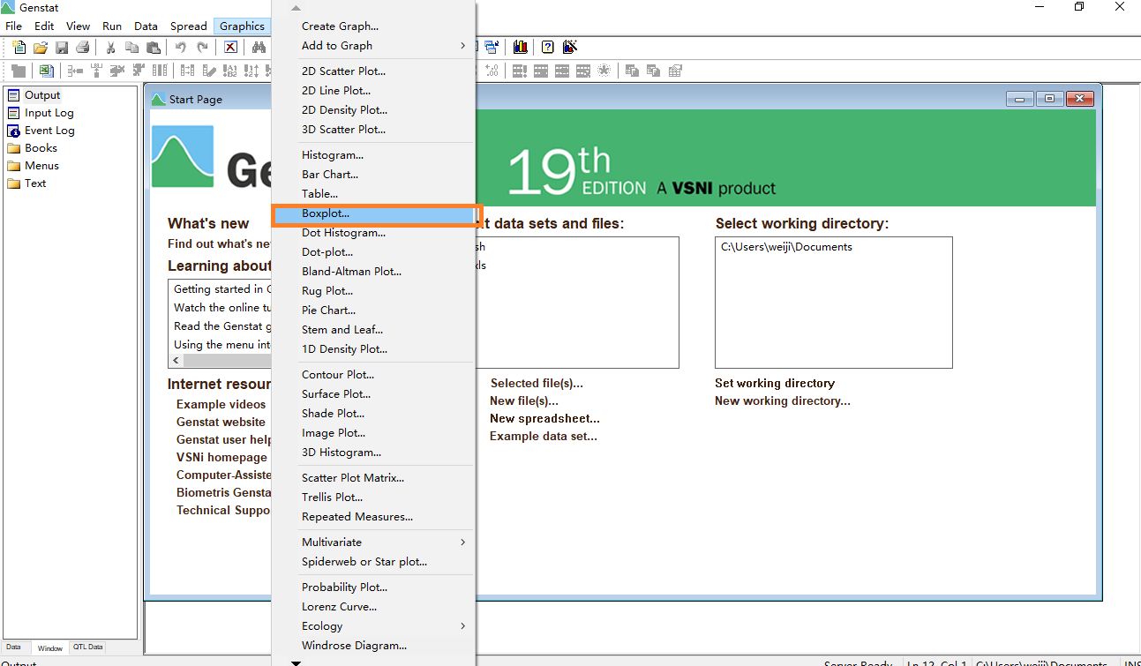
Task: Click the menu scroll-down arrow at bottom
Action: point(296,662)
